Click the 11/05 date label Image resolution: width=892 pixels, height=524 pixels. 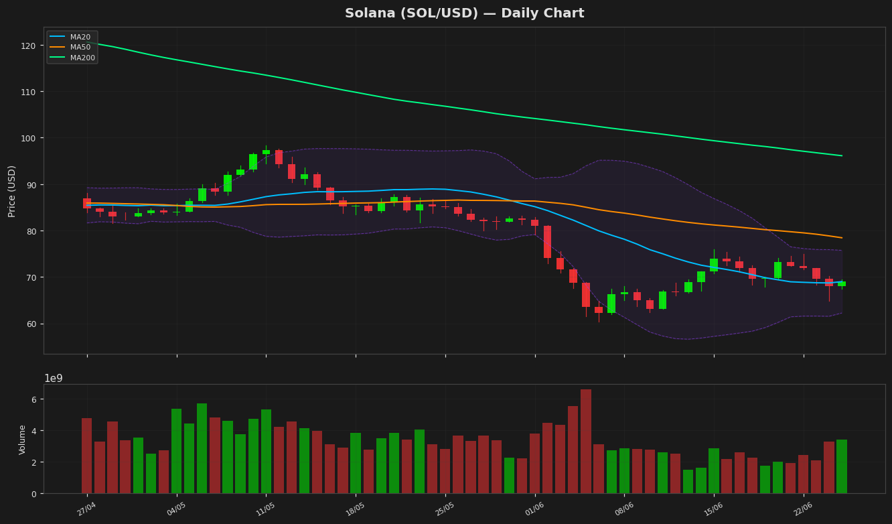pos(266,509)
